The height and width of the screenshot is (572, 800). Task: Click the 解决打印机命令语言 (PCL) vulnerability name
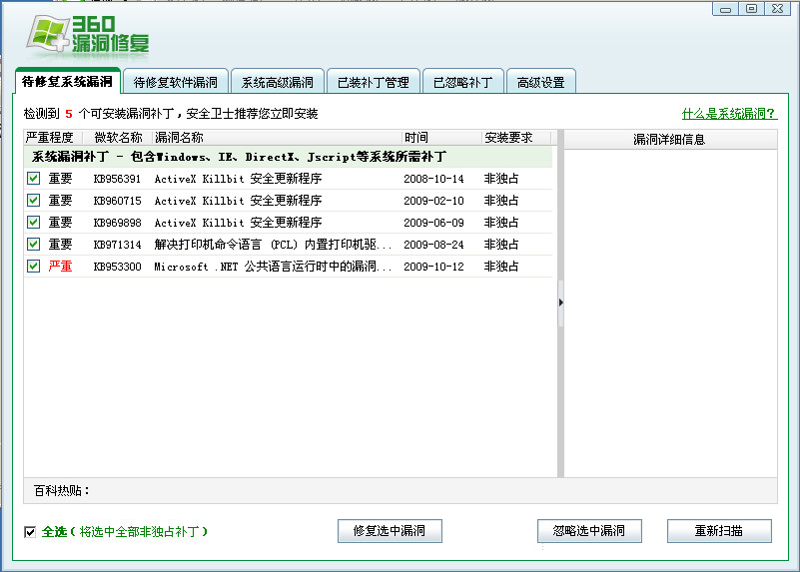(x=273, y=245)
